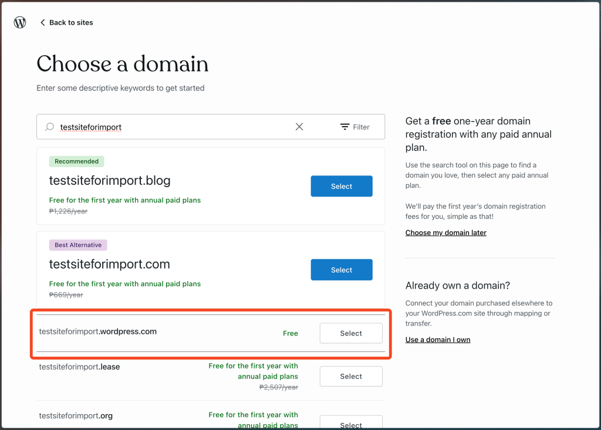Select the testsiteforimport.org domain
The width and height of the screenshot is (601, 430).
[x=350, y=424]
